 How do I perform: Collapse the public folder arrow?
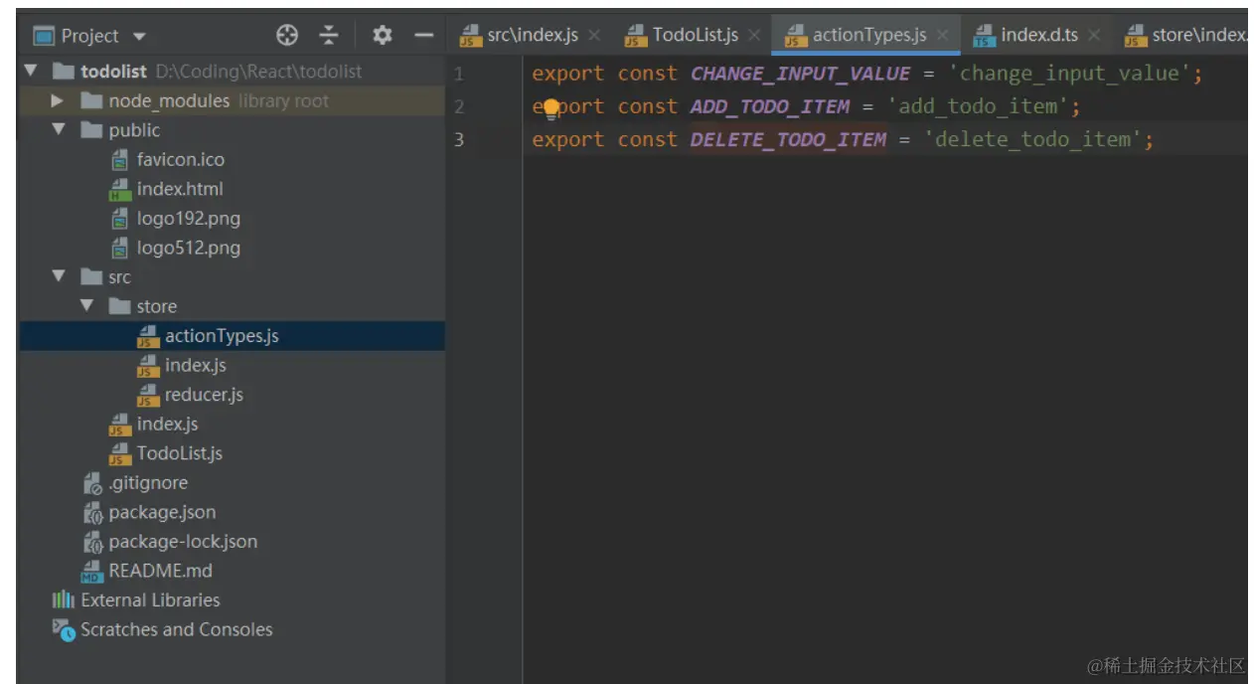59,129
